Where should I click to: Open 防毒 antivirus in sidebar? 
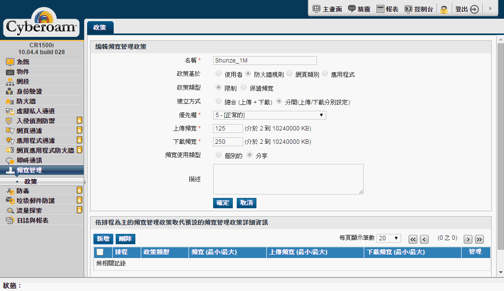[23, 191]
